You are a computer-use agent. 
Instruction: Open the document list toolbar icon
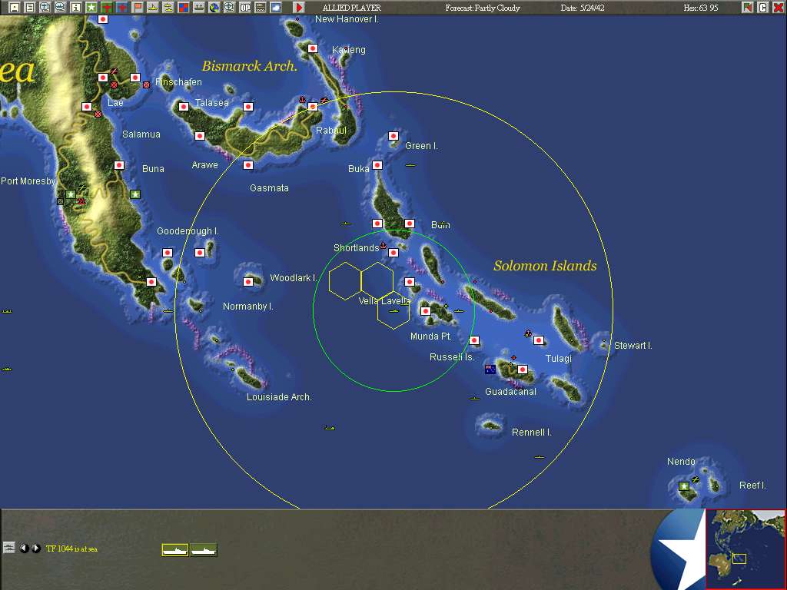coord(30,8)
